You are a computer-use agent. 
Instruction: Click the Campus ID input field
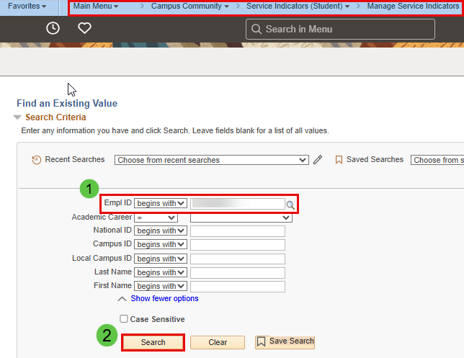pyautogui.click(x=238, y=245)
